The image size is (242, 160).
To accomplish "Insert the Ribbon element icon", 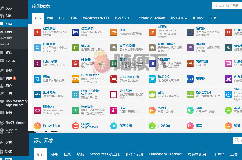I will tap(37, 110).
